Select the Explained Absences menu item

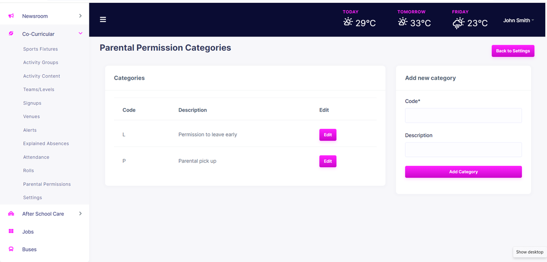(x=46, y=144)
